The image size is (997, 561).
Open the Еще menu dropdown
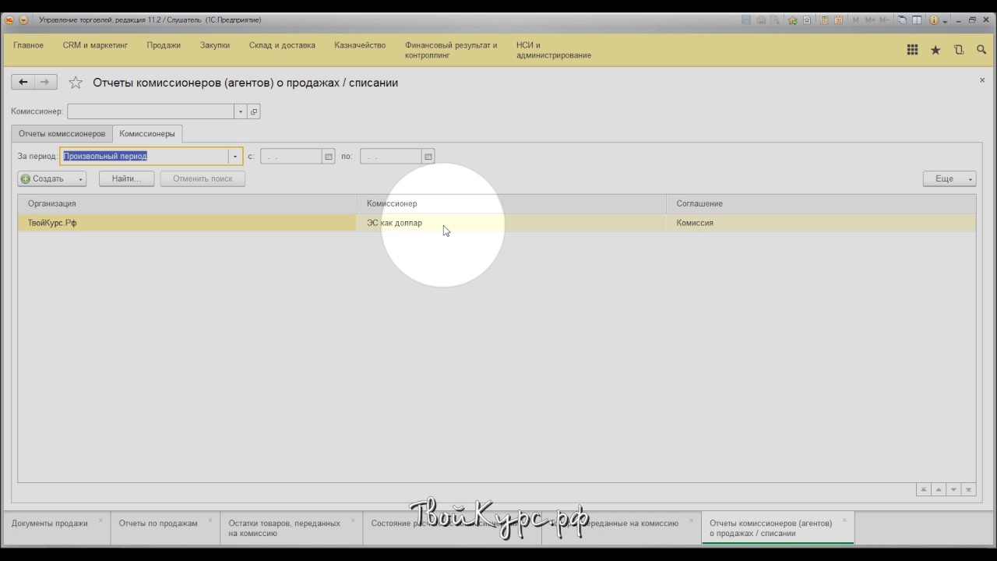coord(949,179)
